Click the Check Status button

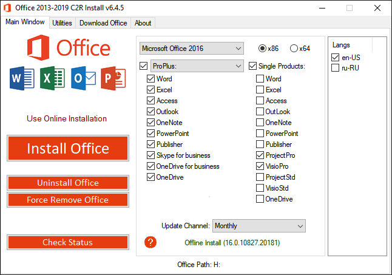[68, 242]
